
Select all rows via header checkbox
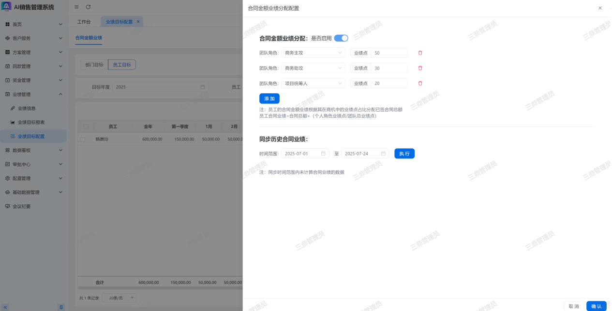(86, 127)
